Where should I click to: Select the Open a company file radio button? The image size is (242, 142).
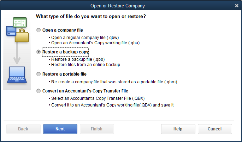(39, 30)
